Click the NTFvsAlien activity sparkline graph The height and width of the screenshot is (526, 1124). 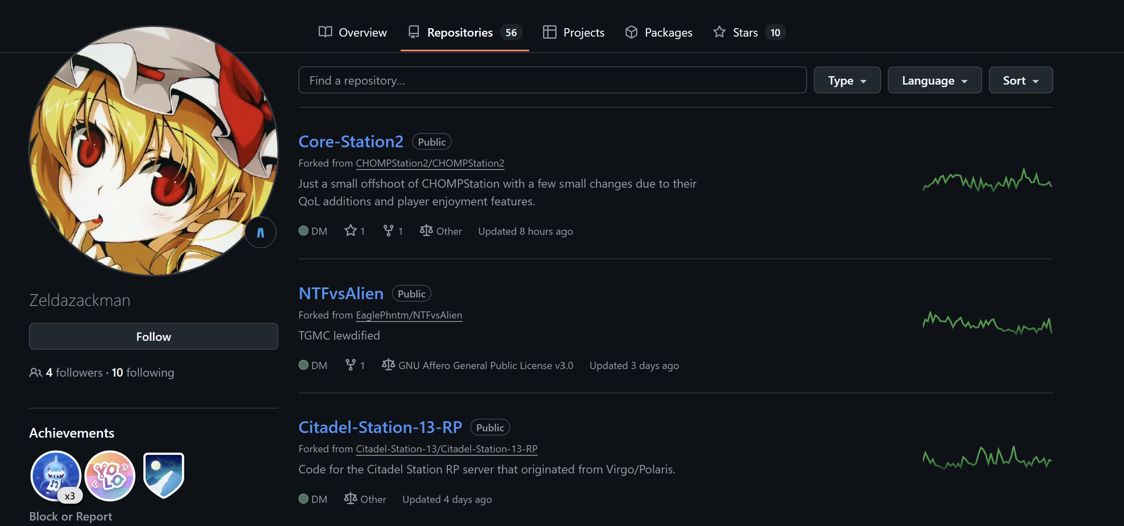[987, 323]
